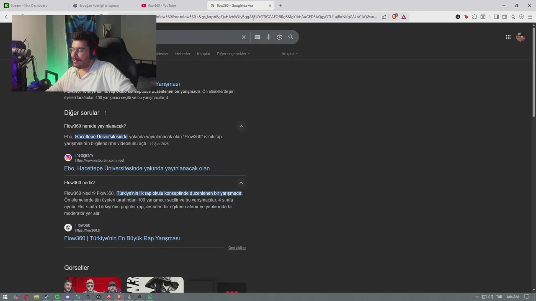Open Steam from the taskbar

[x=47, y=297]
